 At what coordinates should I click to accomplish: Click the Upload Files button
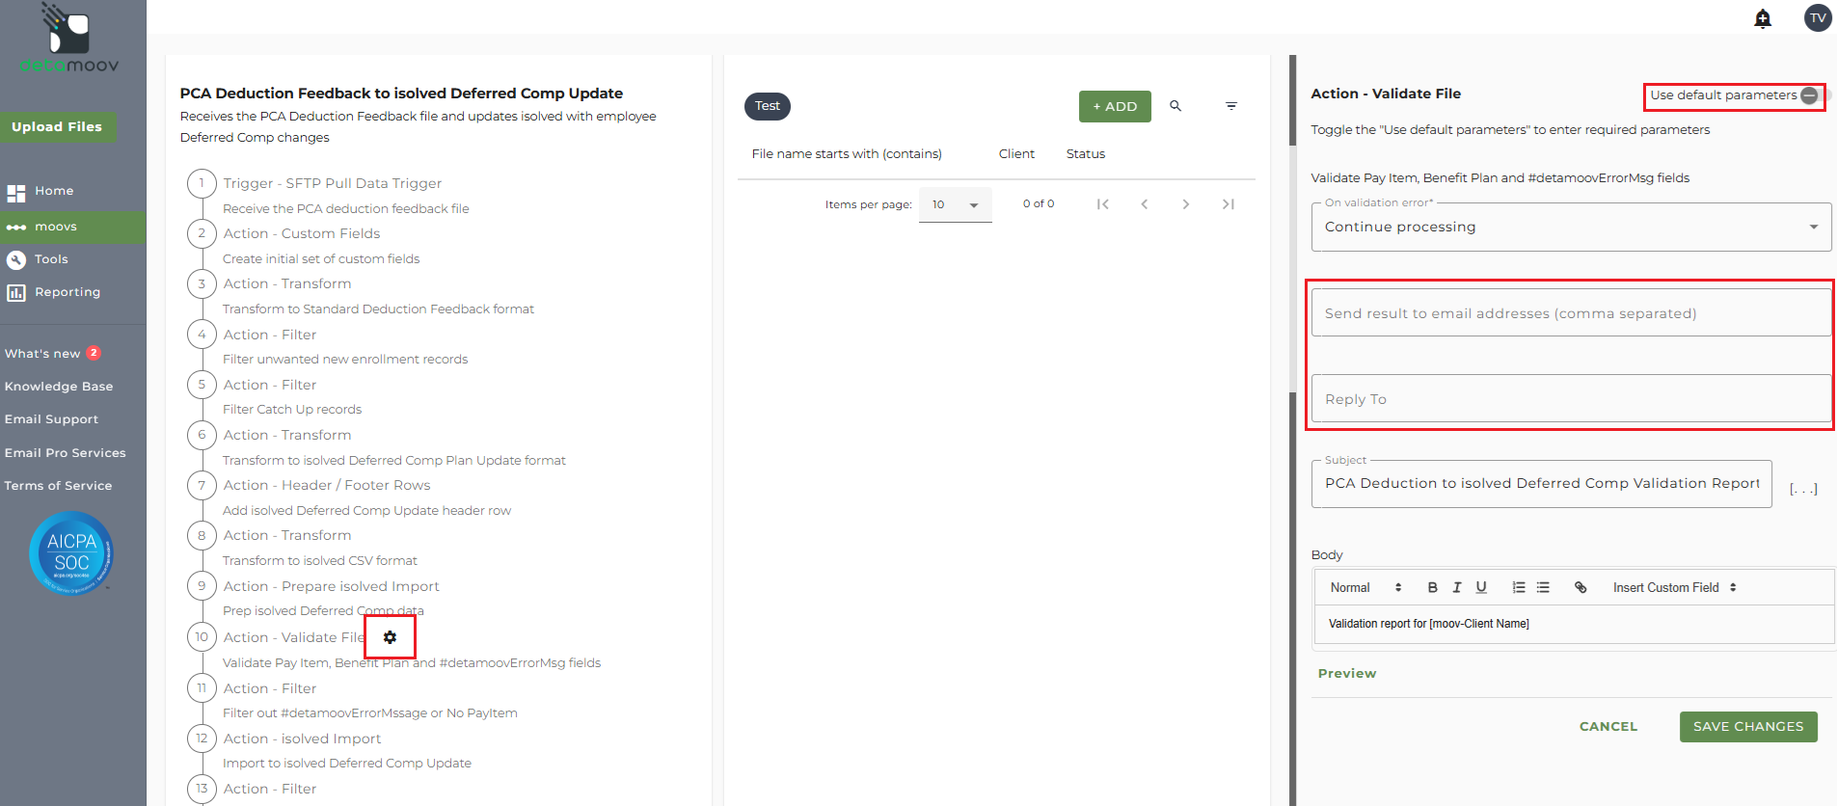(58, 127)
